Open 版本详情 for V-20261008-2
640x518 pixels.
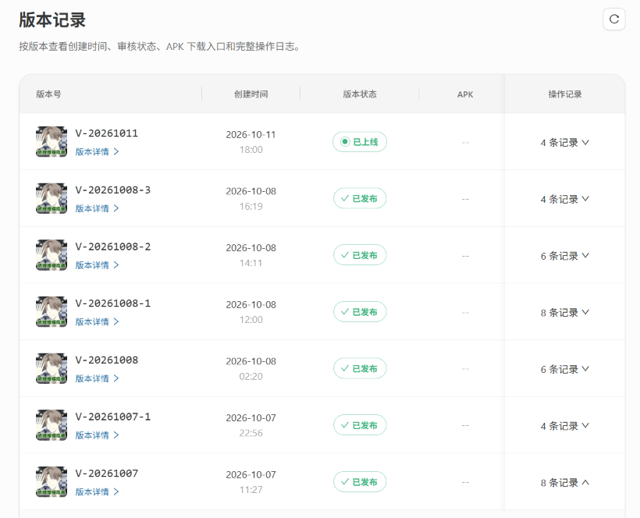pyautogui.click(x=97, y=265)
